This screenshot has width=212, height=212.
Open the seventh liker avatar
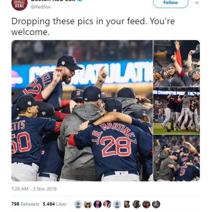tap(136, 204)
